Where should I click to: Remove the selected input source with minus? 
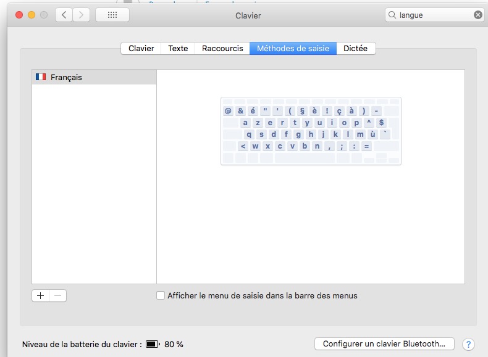(x=58, y=295)
